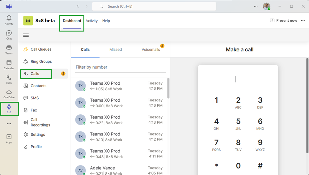Screen dimensions: 309x175
Task: Open the 8x8 app in Teams sidebar
Action: coord(9,109)
